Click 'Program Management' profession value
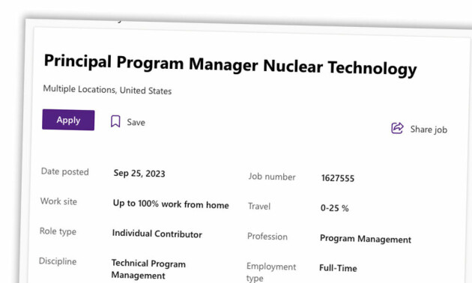Viewport: 472px width, 283px height. tap(366, 239)
